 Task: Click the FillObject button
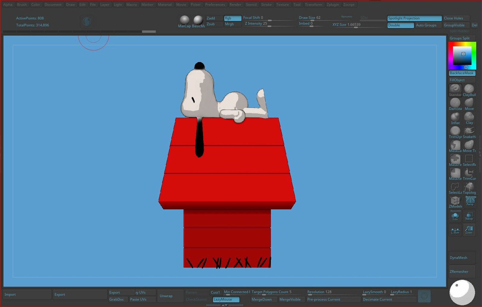462,80
